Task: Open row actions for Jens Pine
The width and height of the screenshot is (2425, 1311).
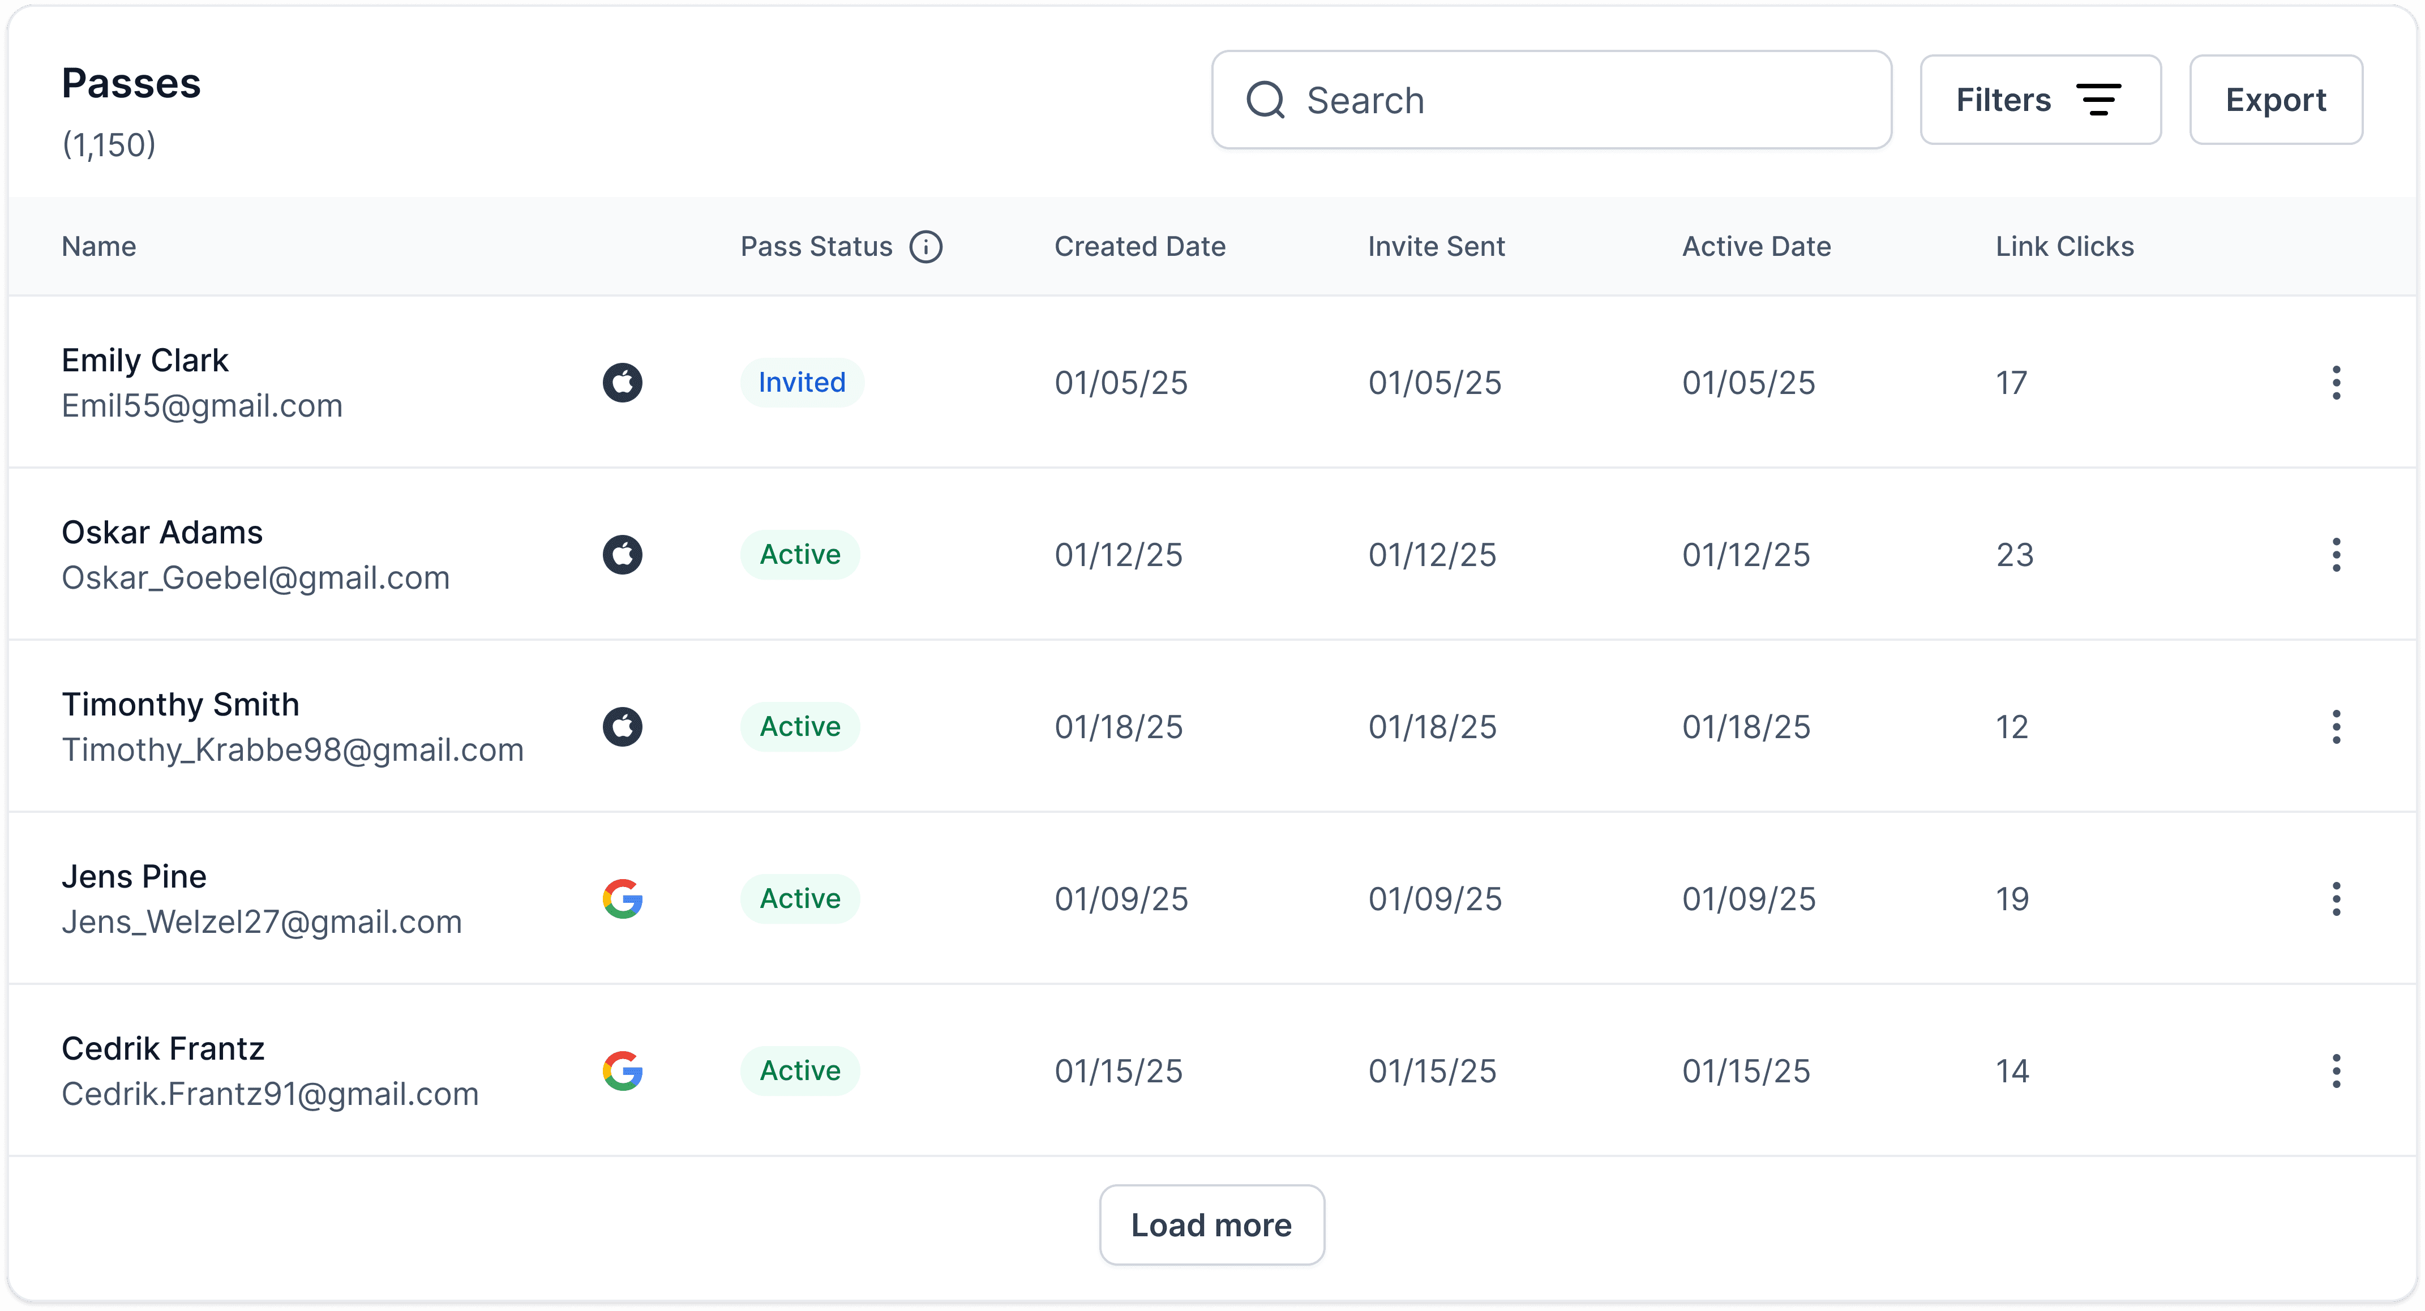Action: [2336, 899]
